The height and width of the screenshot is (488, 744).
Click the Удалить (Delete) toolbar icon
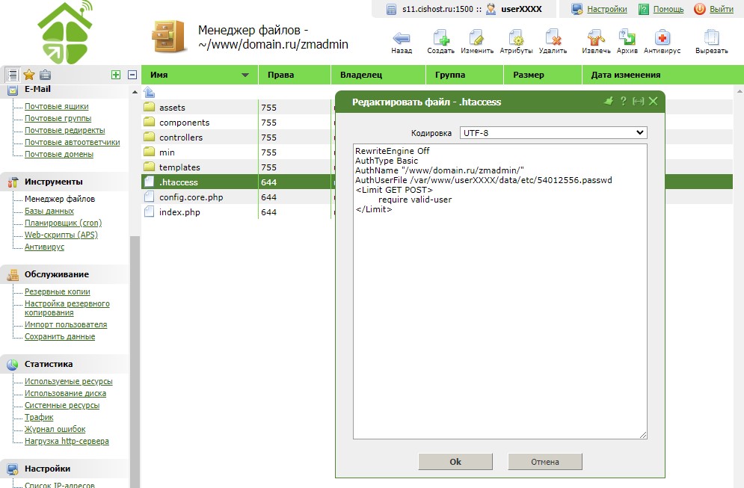point(553,38)
